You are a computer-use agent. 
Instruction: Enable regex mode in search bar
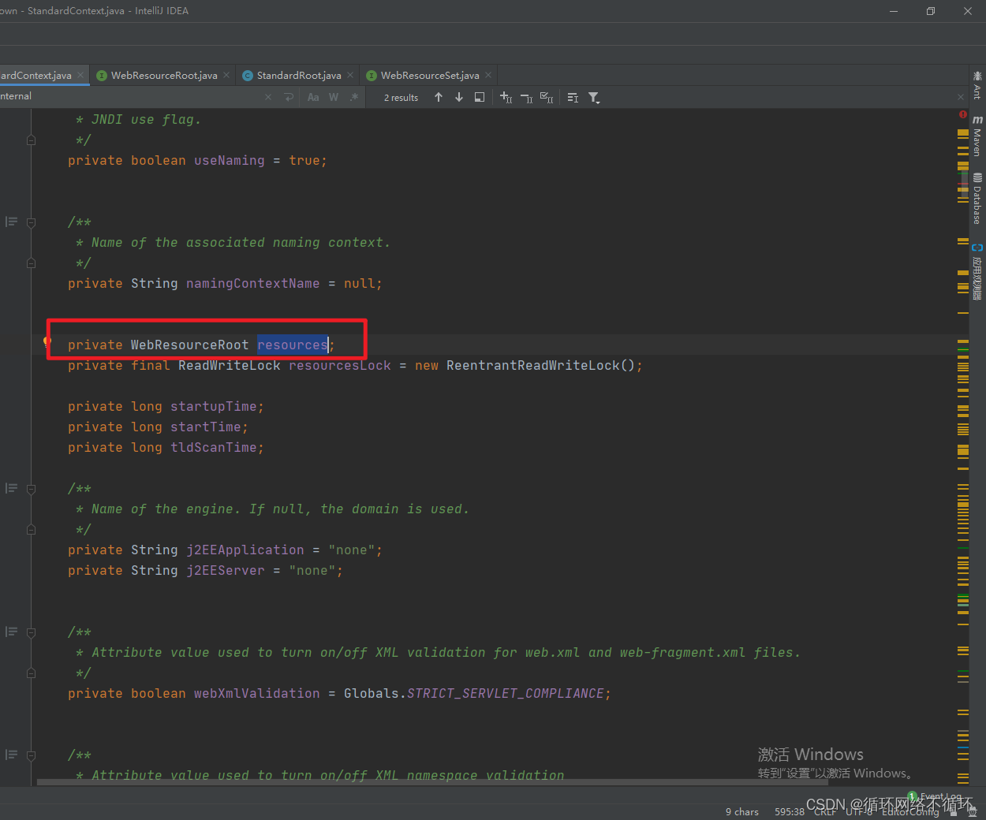pyautogui.click(x=353, y=97)
